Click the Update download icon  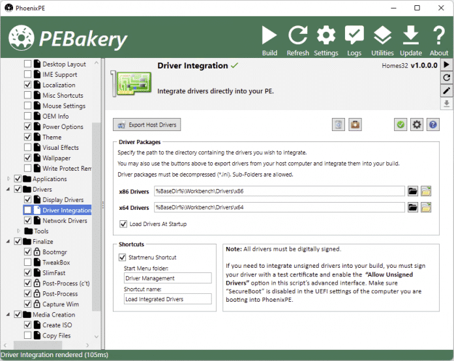410,36
